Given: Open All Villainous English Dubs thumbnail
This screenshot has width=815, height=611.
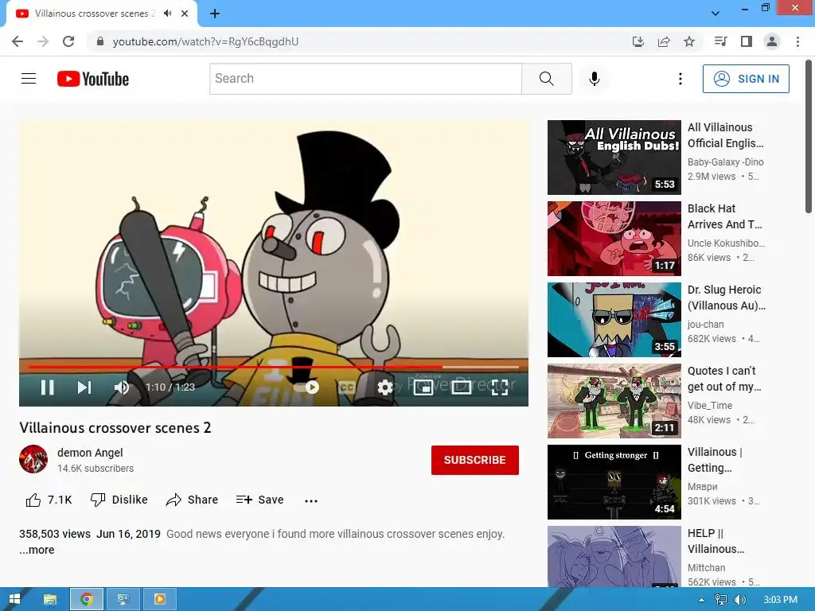Looking at the screenshot, I should coord(614,158).
